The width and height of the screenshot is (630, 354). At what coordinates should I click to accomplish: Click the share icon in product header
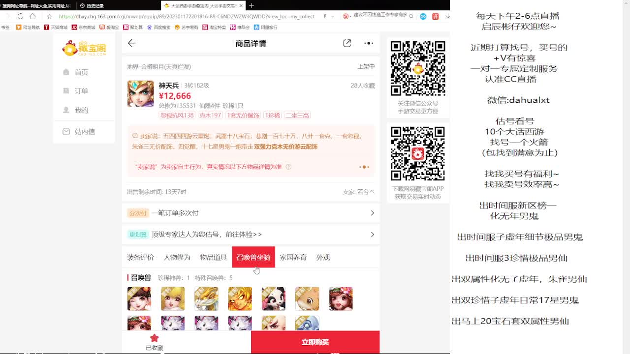pyautogui.click(x=347, y=43)
